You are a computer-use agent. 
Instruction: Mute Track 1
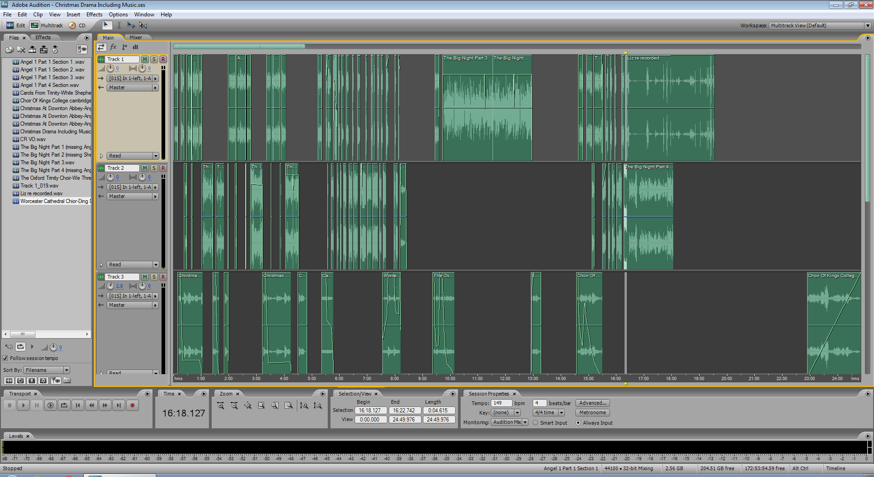145,59
